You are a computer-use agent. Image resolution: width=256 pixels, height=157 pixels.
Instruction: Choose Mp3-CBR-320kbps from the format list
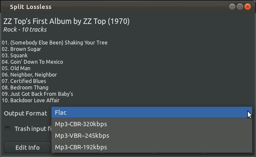(x=152, y=124)
